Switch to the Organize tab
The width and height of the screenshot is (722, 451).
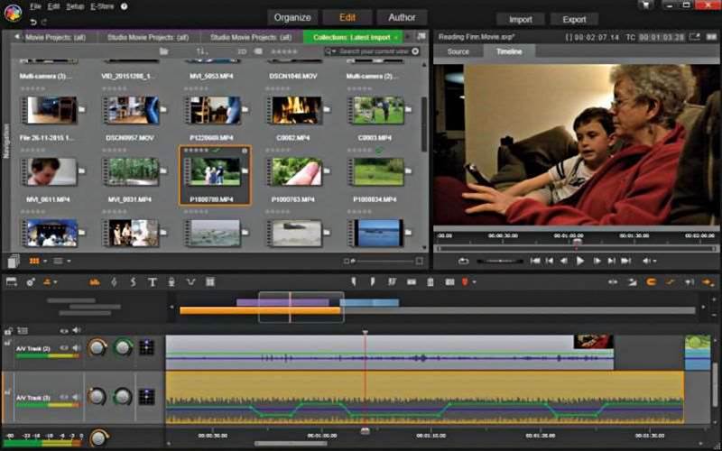(292, 17)
